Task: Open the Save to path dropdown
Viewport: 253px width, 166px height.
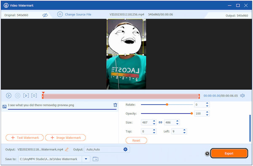Action: (x=86, y=159)
